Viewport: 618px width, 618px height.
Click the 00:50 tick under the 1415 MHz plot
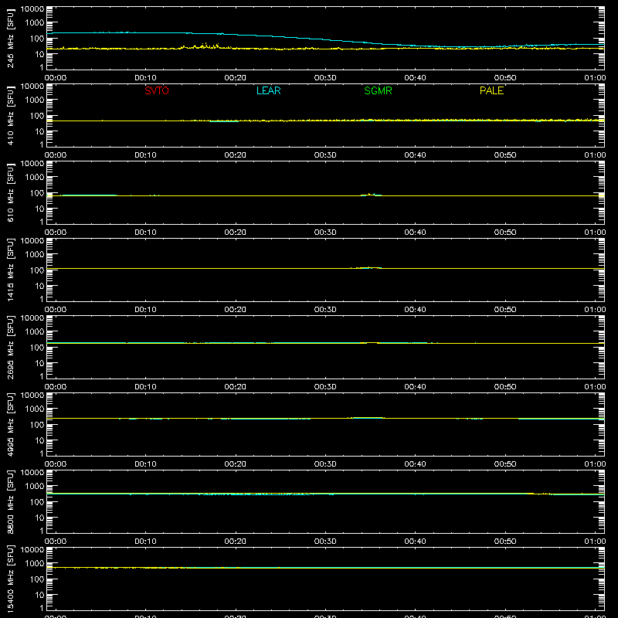(505, 310)
